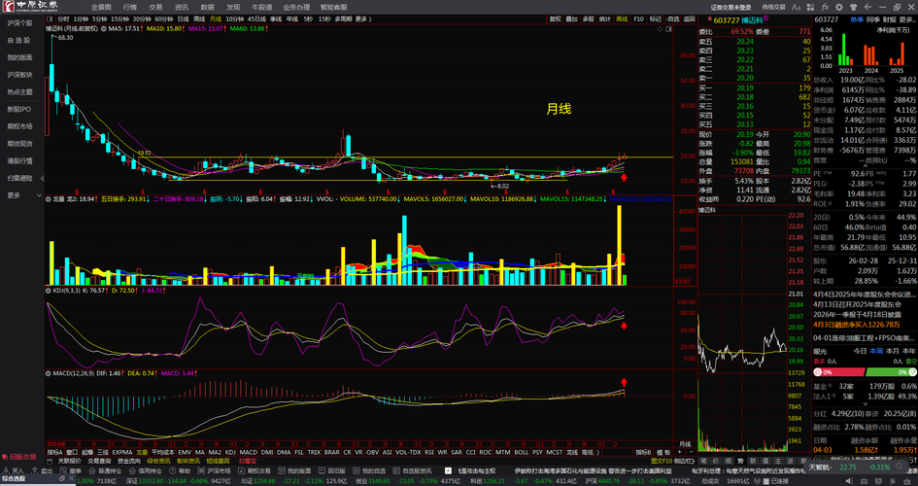Viewport: 918px width, 486px height.
Task: Open 自选股资讯 icon in bottom toolbar
Action: (395, 470)
